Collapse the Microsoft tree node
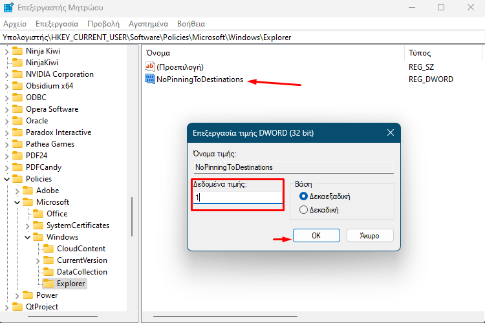This screenshot has height=323, width=485. (17, 202)
